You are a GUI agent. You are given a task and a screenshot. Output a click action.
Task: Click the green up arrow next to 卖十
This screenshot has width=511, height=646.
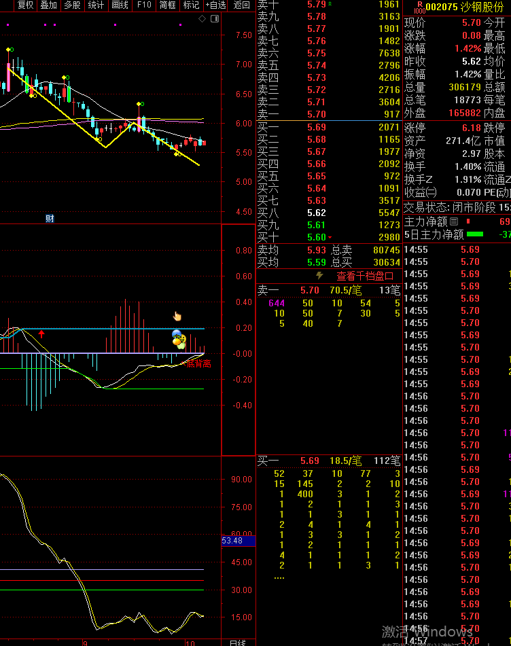coord(330,4)
